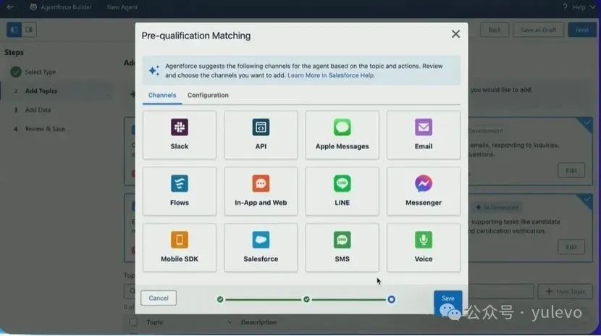Choose the Mobile SDK icon
Screen dimensions: 601x336
[x=180, y=240]
